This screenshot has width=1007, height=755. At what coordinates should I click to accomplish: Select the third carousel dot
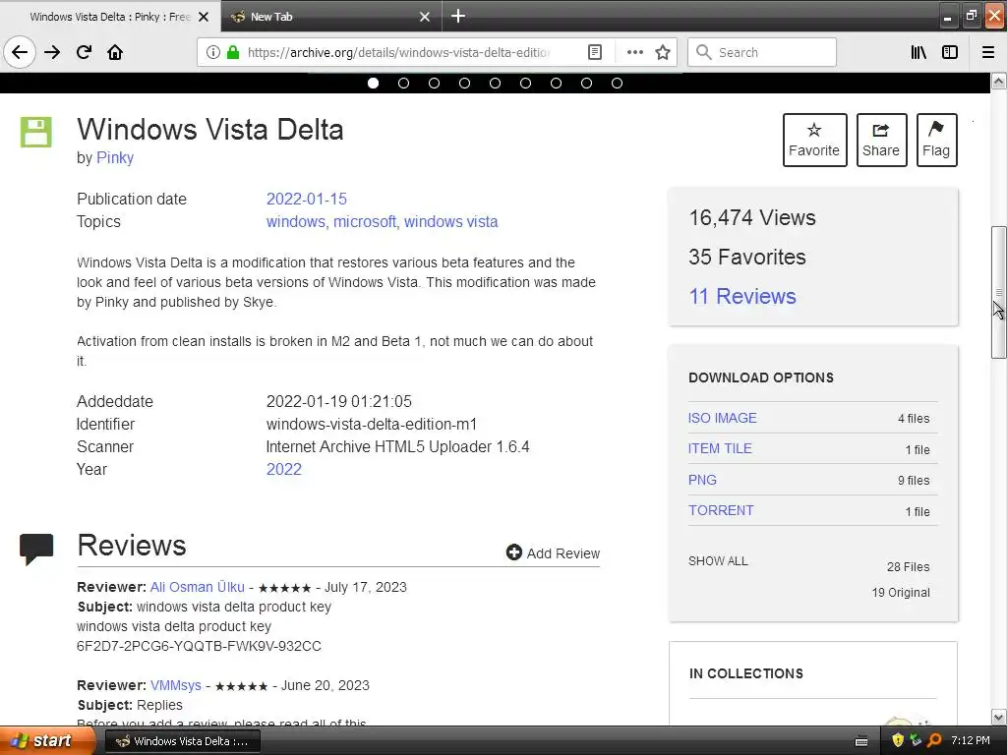434,83
